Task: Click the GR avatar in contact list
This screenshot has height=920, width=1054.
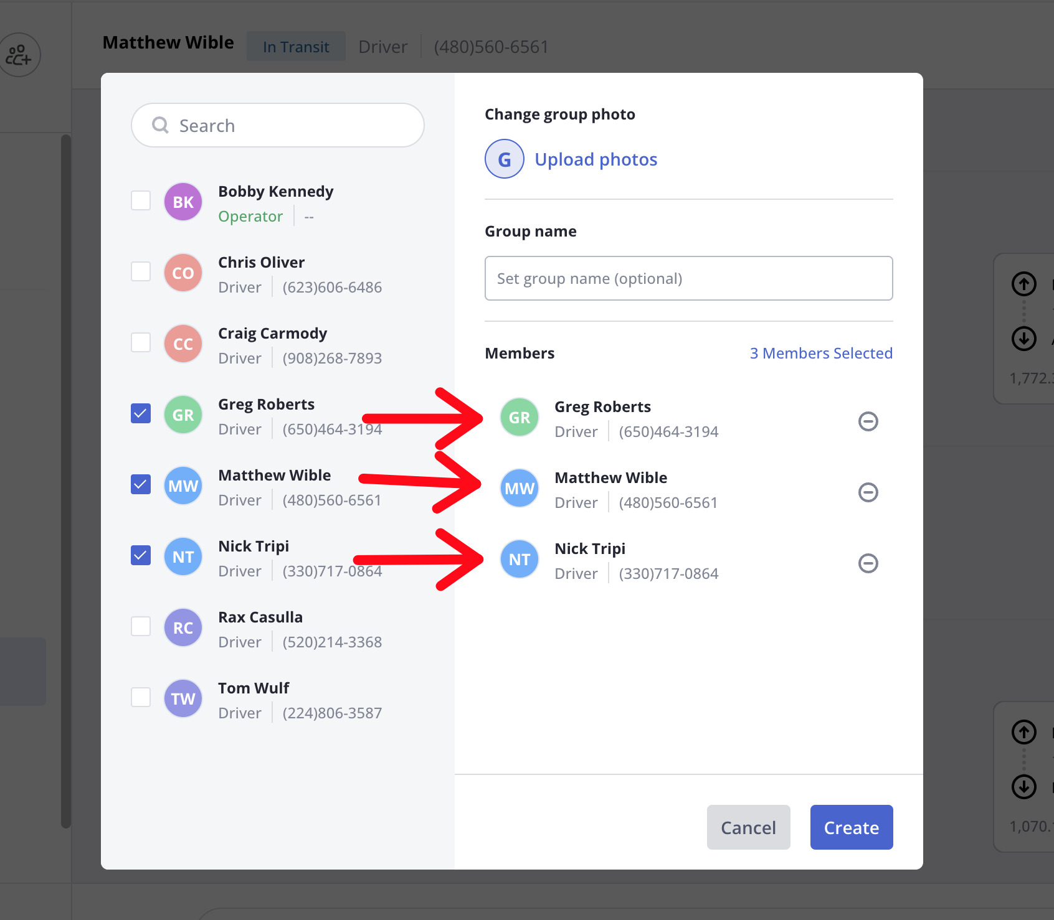Action: tap(183, 415)
